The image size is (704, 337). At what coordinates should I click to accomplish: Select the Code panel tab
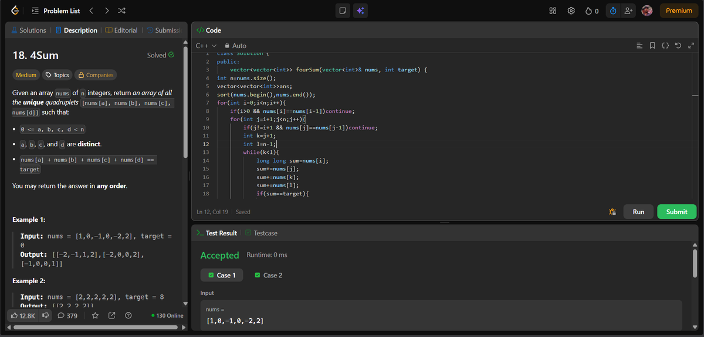(x=209, y=30)
